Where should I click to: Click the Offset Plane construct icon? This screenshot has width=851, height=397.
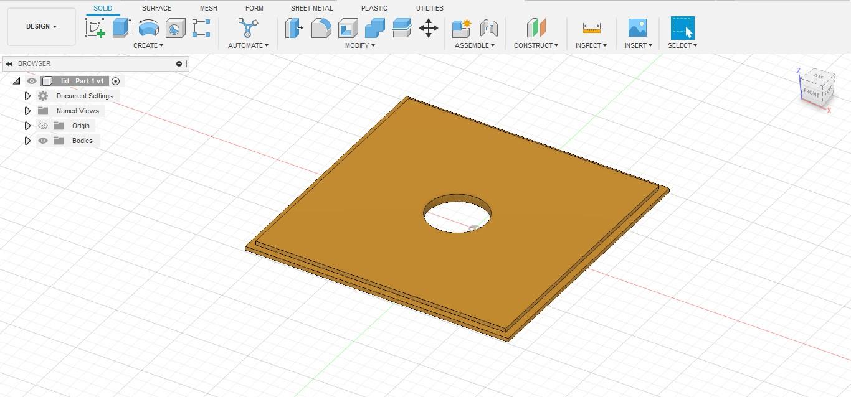coord(536,28)
